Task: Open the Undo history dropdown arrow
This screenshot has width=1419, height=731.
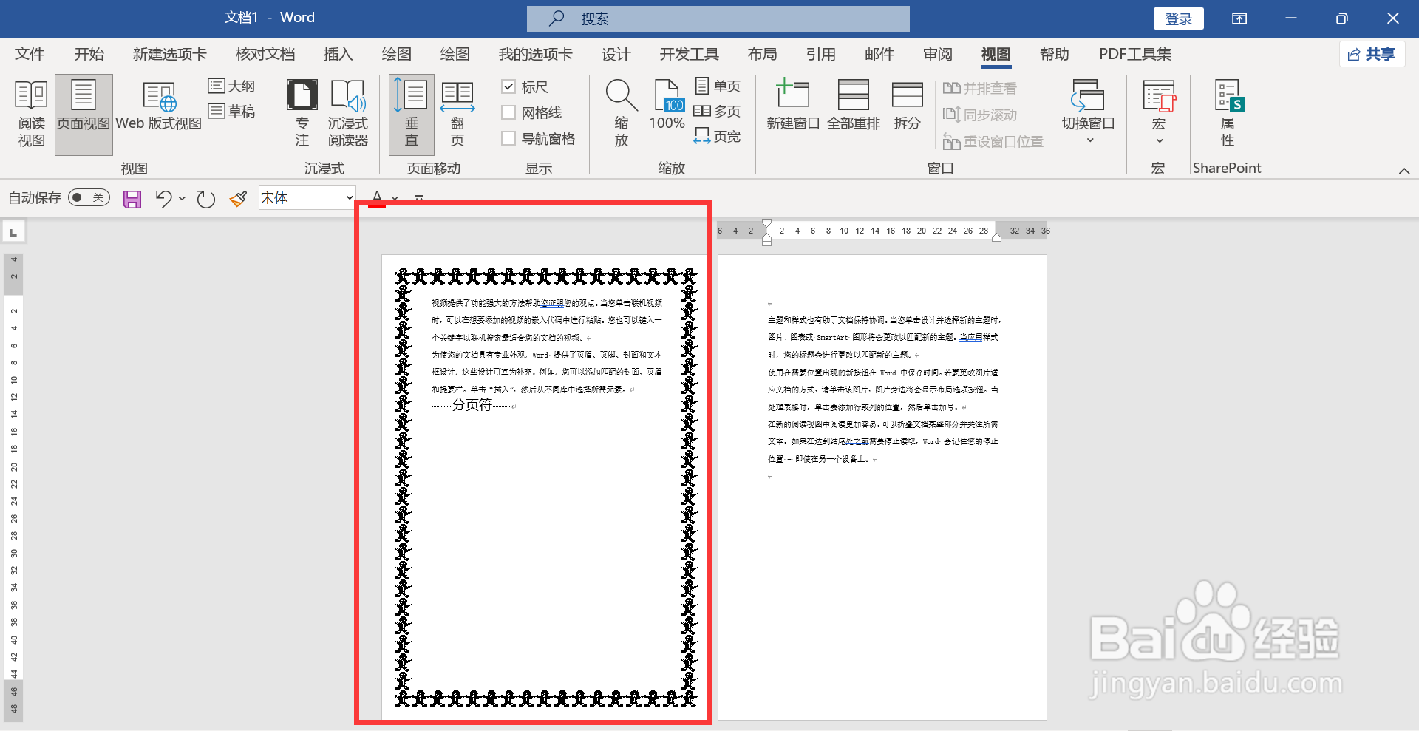Action: pyautogui.click(x=182, y=198)
